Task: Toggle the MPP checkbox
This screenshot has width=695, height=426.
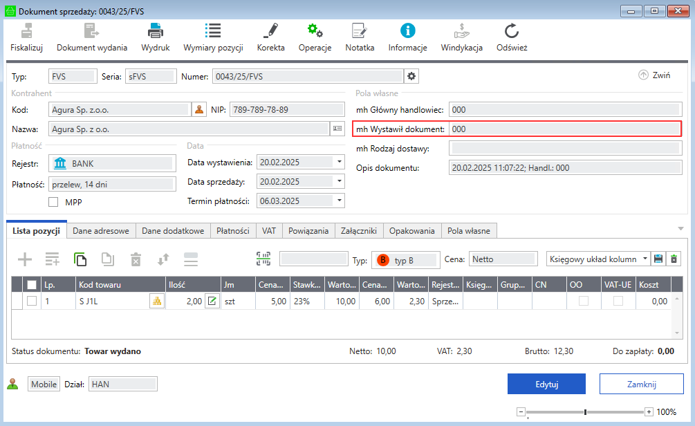Action: (x=53, y=202)
